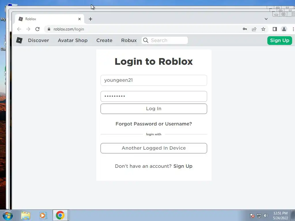295x221 pixels.
Task: Bookmark this page with the star
Action: click(263, 29)
